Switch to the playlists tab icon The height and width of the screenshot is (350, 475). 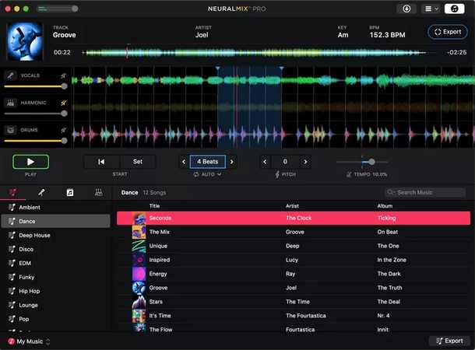pos(13,192)
